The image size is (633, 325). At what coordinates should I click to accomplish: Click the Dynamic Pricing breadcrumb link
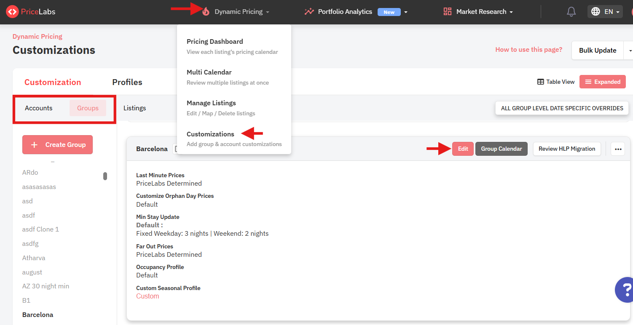click(x=38, y=37)
